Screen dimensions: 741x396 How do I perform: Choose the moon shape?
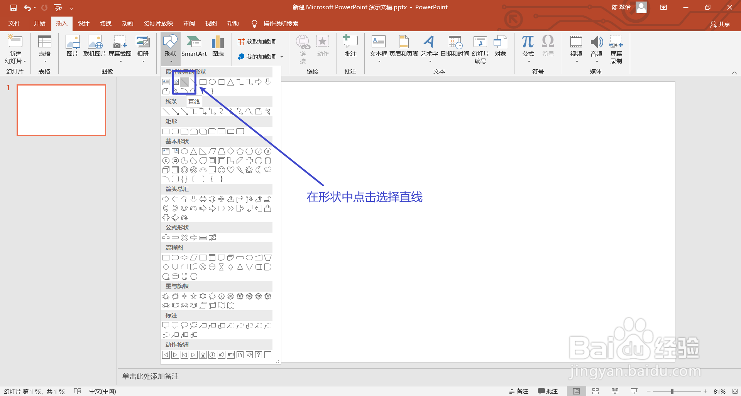pos(259,170)
